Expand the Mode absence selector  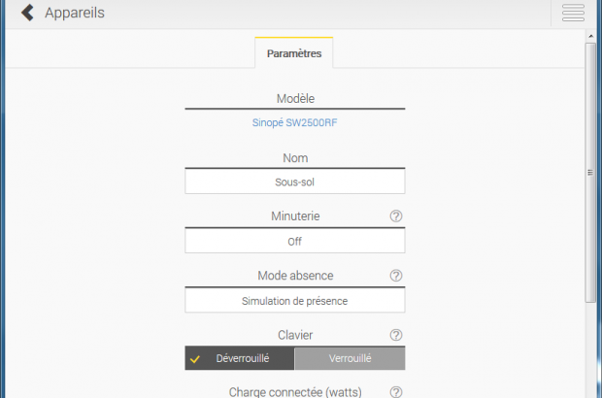(294, 301)
